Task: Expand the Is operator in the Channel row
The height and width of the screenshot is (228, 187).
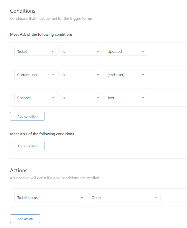Action: 81,98
